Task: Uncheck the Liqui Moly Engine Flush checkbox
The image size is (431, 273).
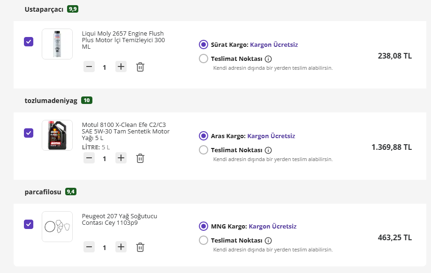Action: (29, 42)
